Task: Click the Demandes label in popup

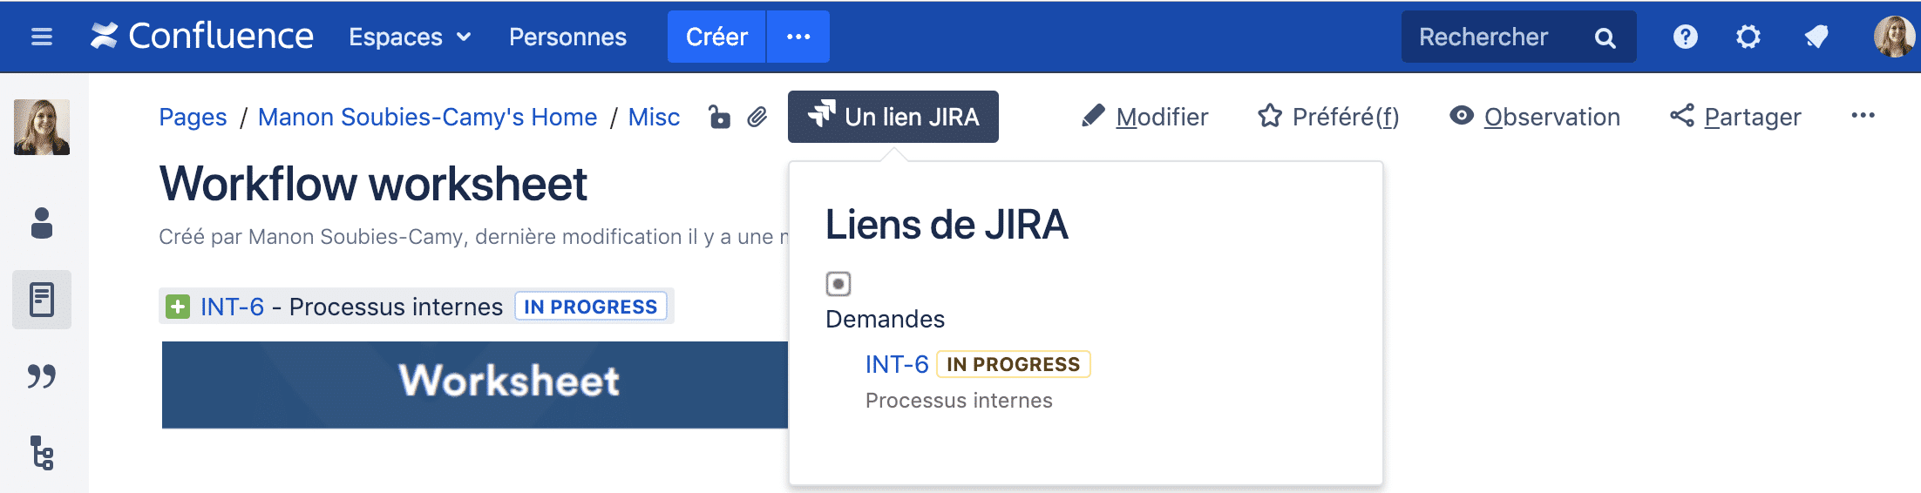Action: tap(885, 320)
